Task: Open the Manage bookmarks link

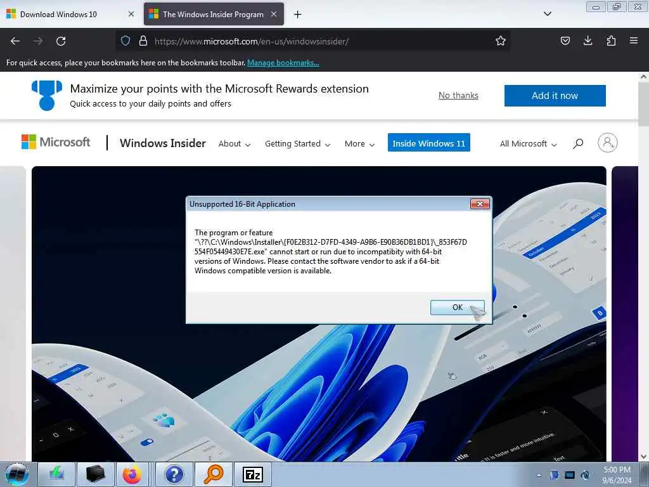Action: click(x=283, y=63)
